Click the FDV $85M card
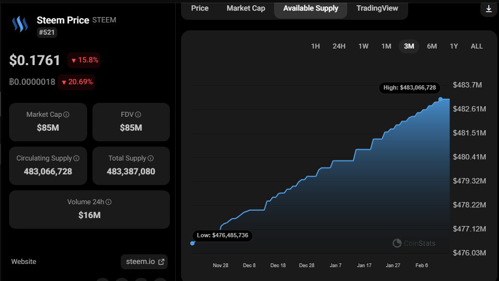This screenshot has height=281, width=499. coord(131,122)
